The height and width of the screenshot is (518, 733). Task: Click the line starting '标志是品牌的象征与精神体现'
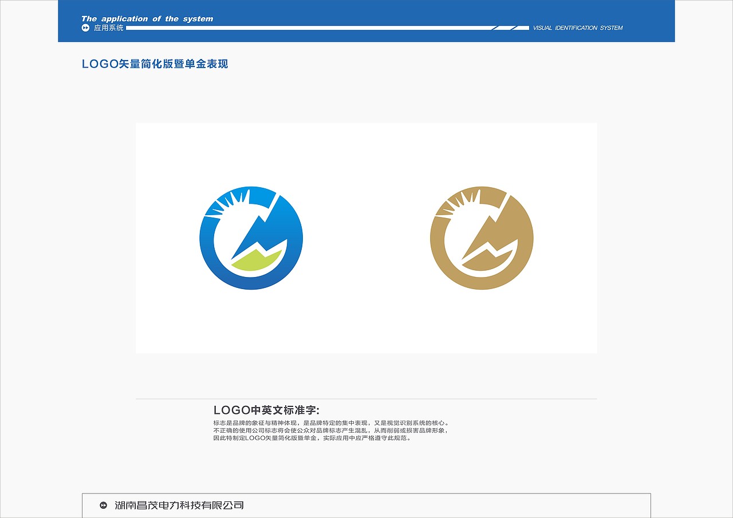click(x=332, y=423)
